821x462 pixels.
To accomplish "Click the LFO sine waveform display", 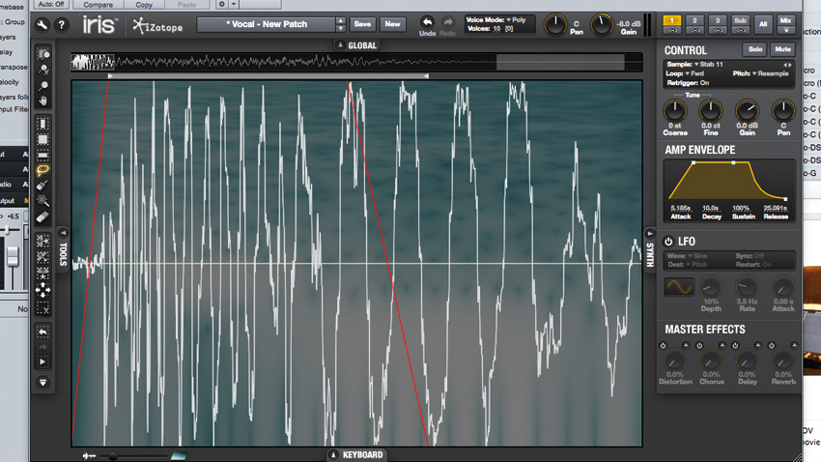I will click(x=679, y=287).
